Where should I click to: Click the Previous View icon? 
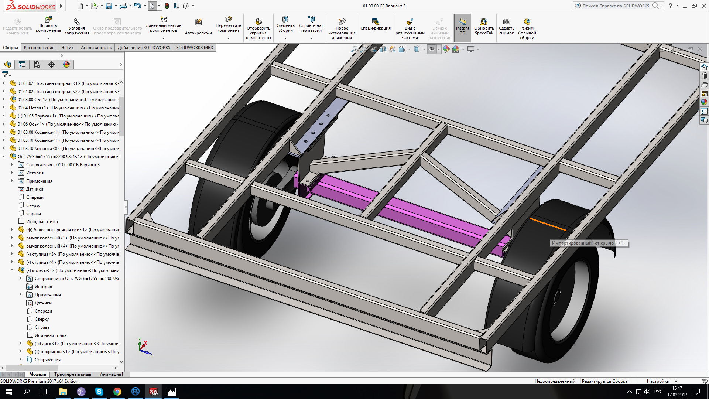coord(373,49)
